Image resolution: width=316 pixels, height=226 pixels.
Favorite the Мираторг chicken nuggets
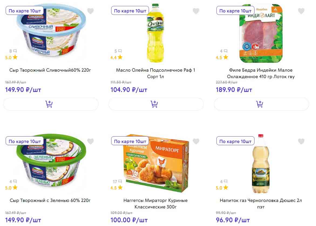196,141
